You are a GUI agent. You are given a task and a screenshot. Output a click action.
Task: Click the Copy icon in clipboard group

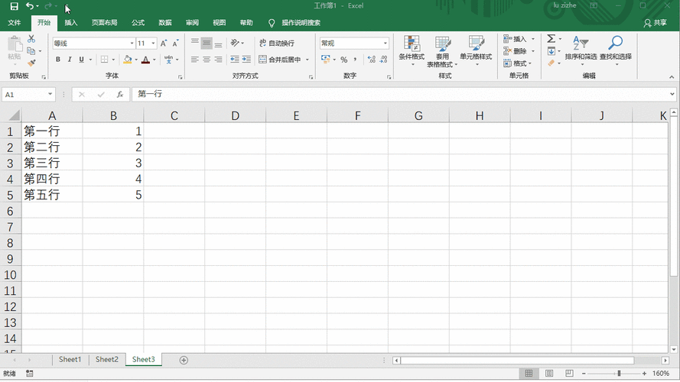tap(31, 51)
